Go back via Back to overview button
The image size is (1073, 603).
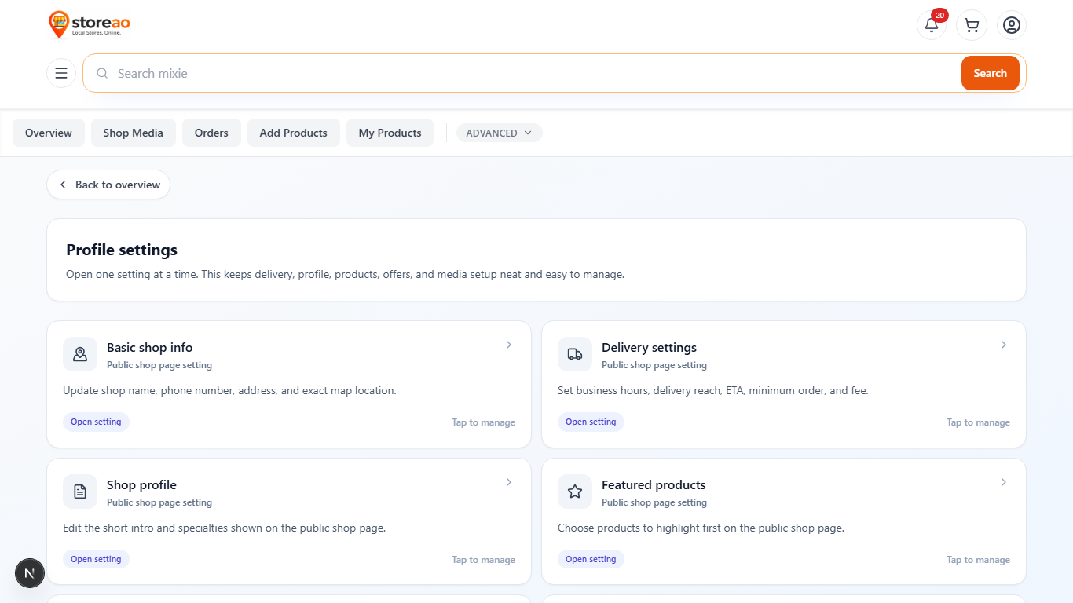point(108,185)
